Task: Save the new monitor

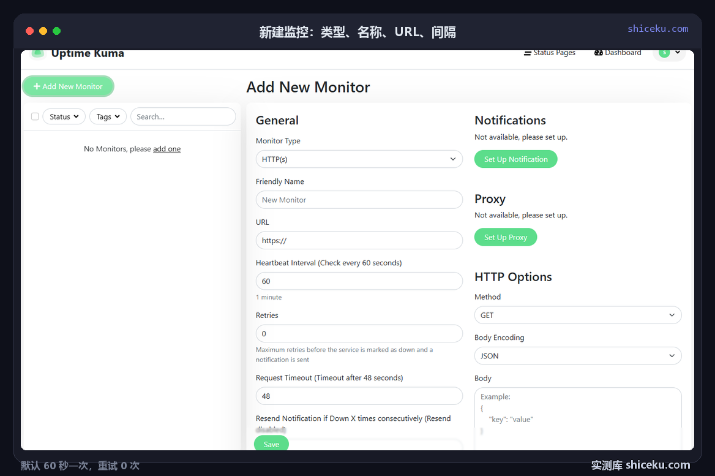Action: tap(271, 443)
